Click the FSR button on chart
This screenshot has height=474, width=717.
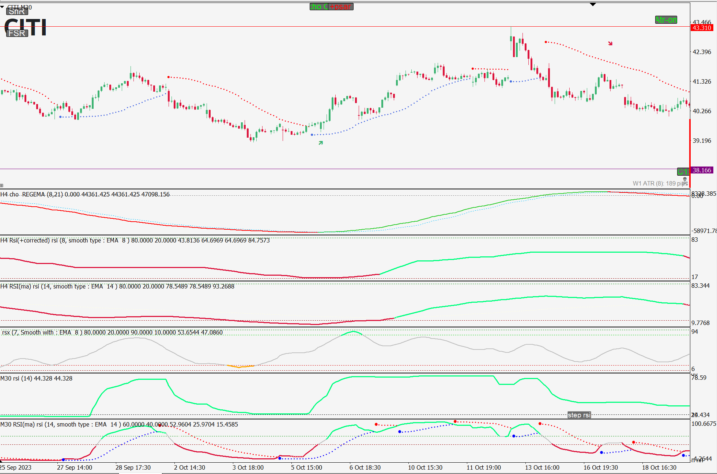17,33
